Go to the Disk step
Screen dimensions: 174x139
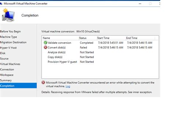coord(3,53)
